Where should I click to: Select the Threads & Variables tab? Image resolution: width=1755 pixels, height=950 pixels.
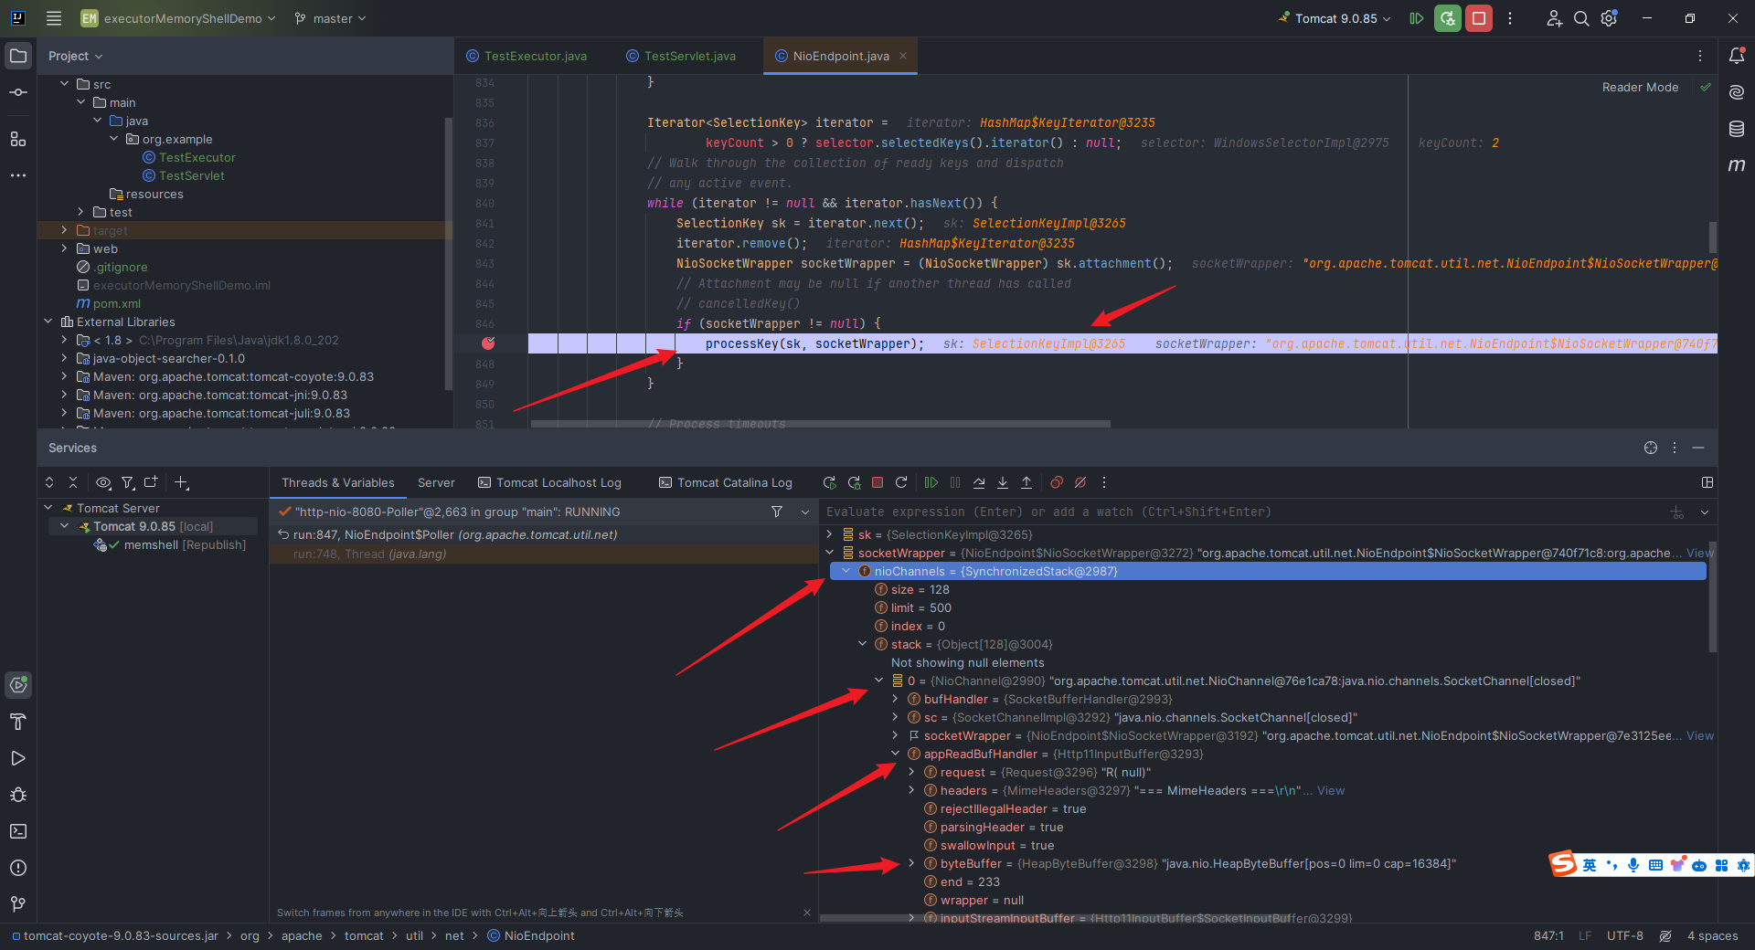pyautogui.click(x=338, y=482)
